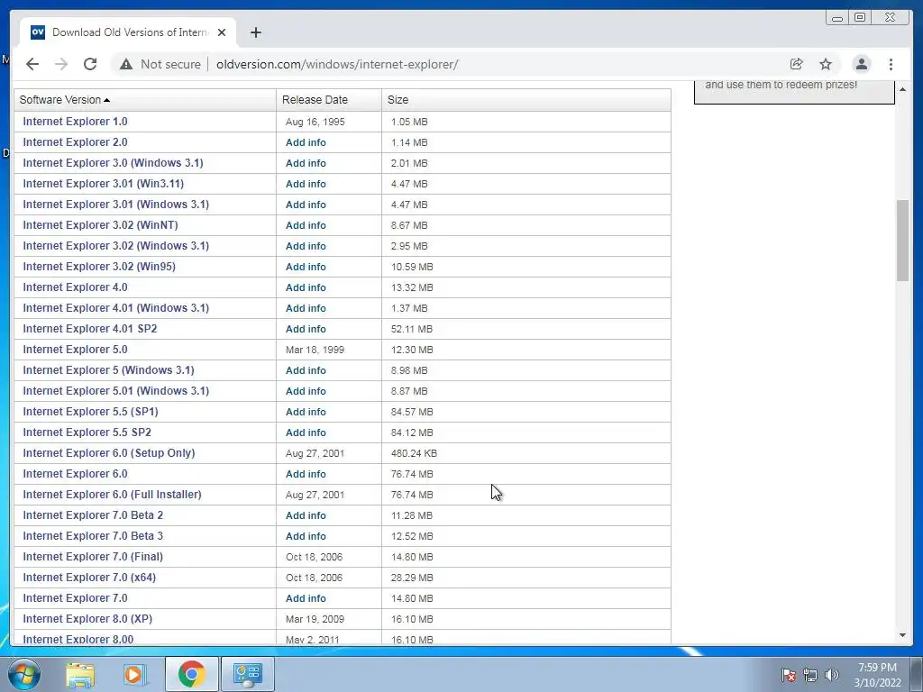Click Add info for IE 5.5 SP2

(306, 432)
